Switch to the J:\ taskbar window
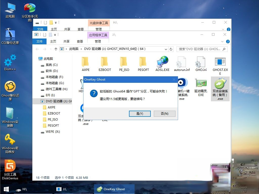The height and width of the screenshot is (194, 259). [74, 189]
